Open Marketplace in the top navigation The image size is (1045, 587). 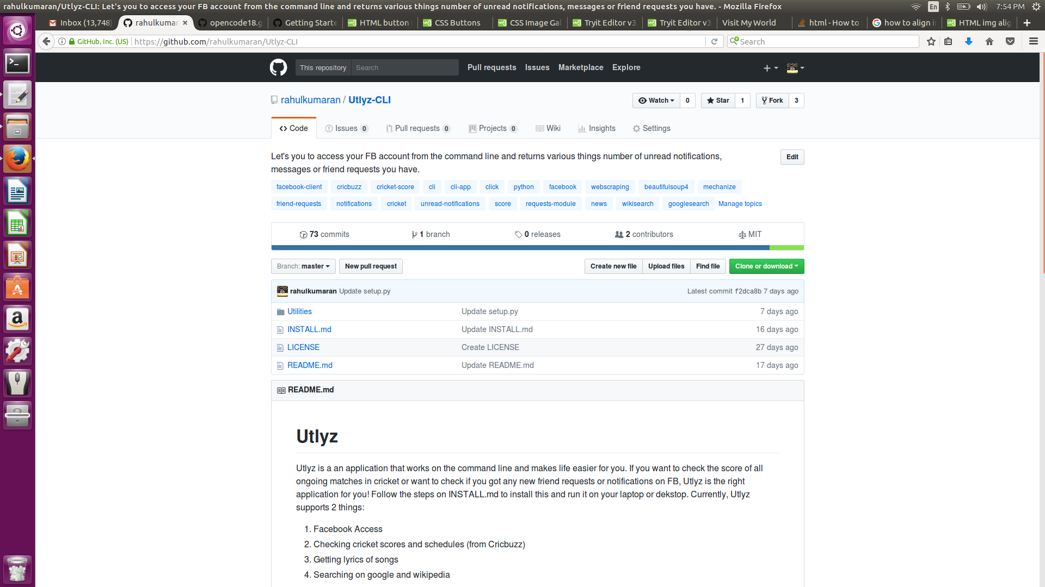click(581, 67)
